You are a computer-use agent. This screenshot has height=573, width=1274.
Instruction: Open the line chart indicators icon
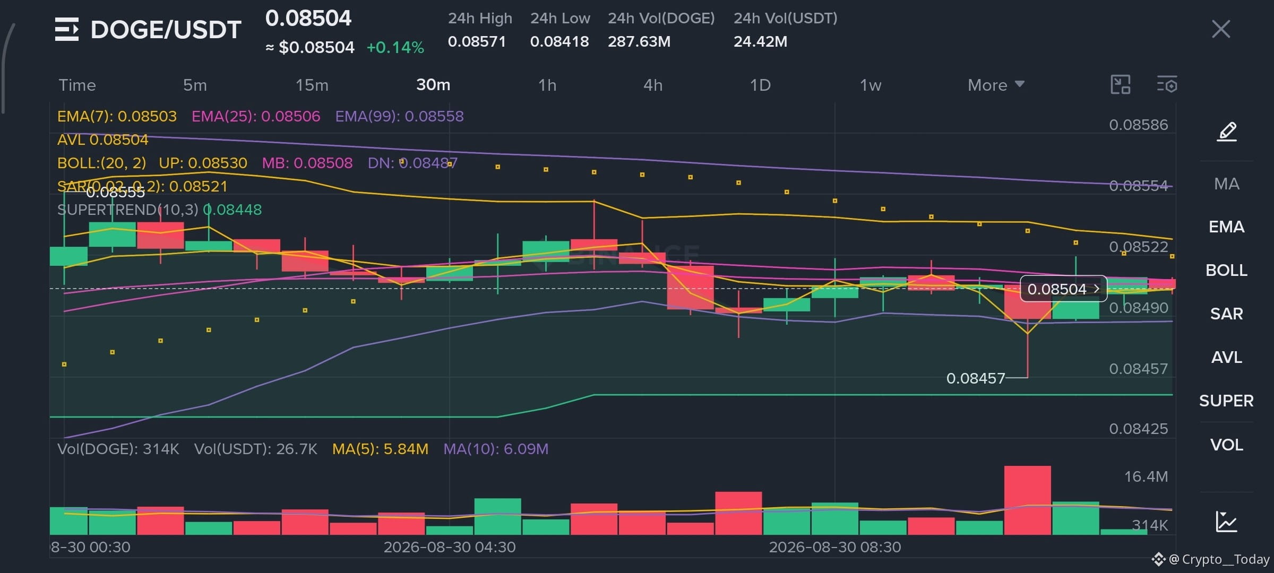1227,522
